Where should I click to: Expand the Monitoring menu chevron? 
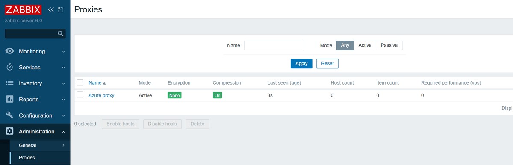[x=63, y=52]
